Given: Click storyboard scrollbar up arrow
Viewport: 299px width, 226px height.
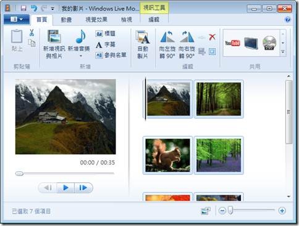Looking at the screenshot, I should [288, 76].
